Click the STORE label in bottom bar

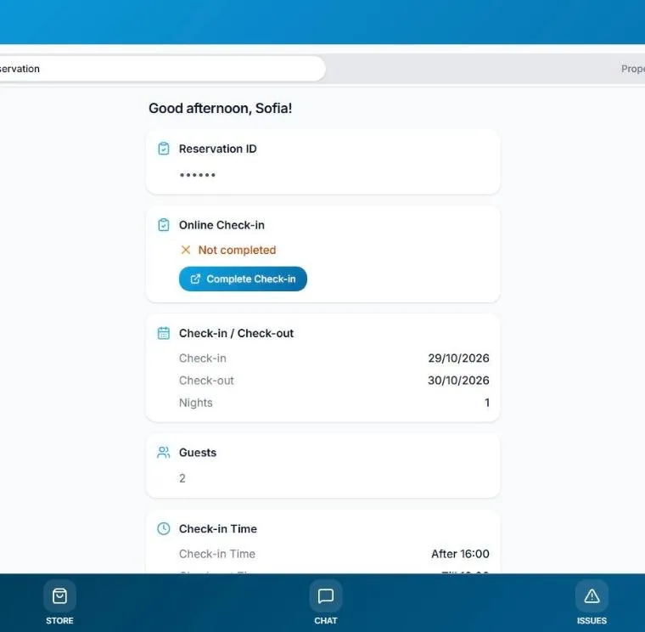coord(59,620)
